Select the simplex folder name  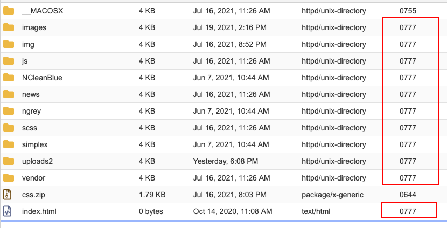point(35,144)
